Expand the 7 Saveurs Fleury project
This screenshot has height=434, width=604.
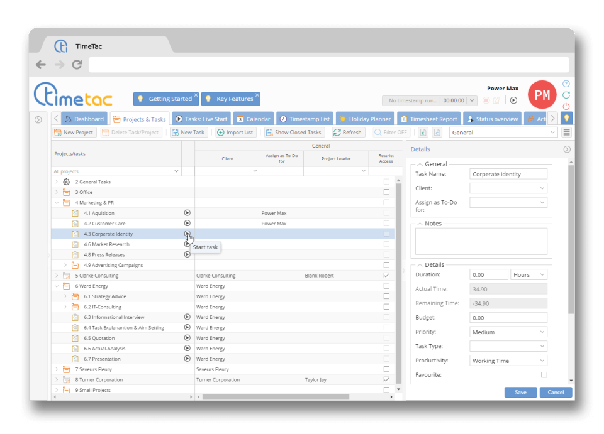(57, 369)
